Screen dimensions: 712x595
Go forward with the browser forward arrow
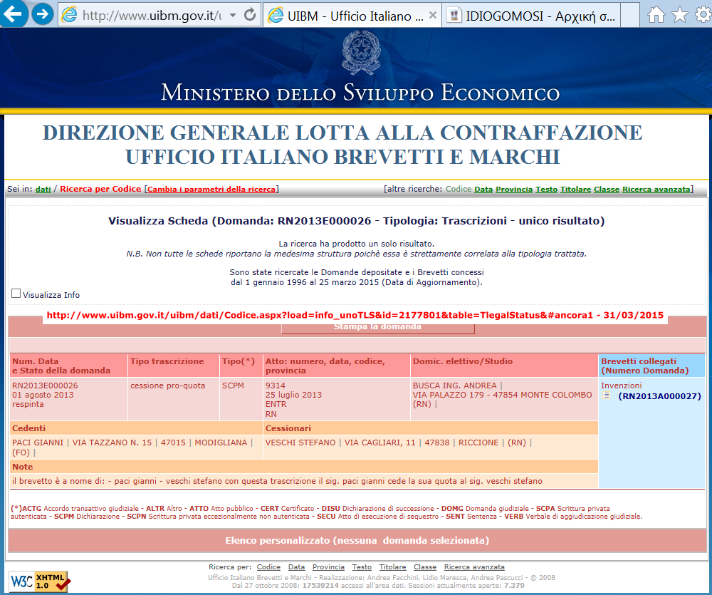(43, 14)
